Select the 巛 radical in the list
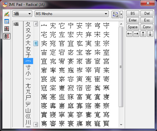 28,116
